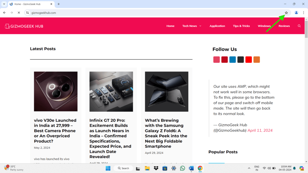Open the 10:04 AM clock and calendar
Image resolution: width=308 pixels, height=173 pixels.
coord(285,168)
